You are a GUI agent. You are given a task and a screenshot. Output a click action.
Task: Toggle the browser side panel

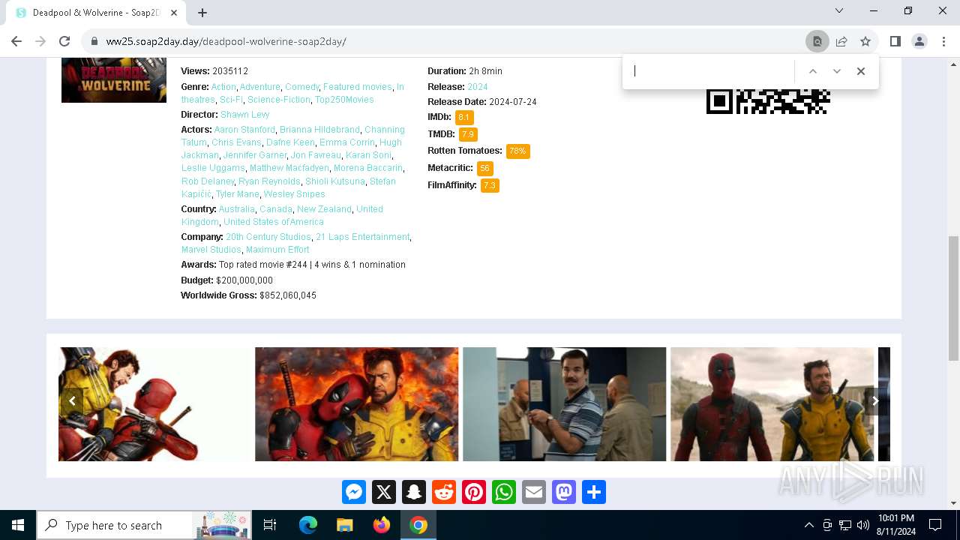tap(895, 41)
